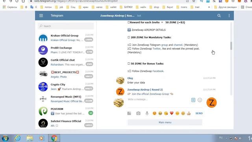Image resolution: width=252 pixels, height=142 pixels.
Task: Attach a file with the document icon
Action: click(129, 113)
